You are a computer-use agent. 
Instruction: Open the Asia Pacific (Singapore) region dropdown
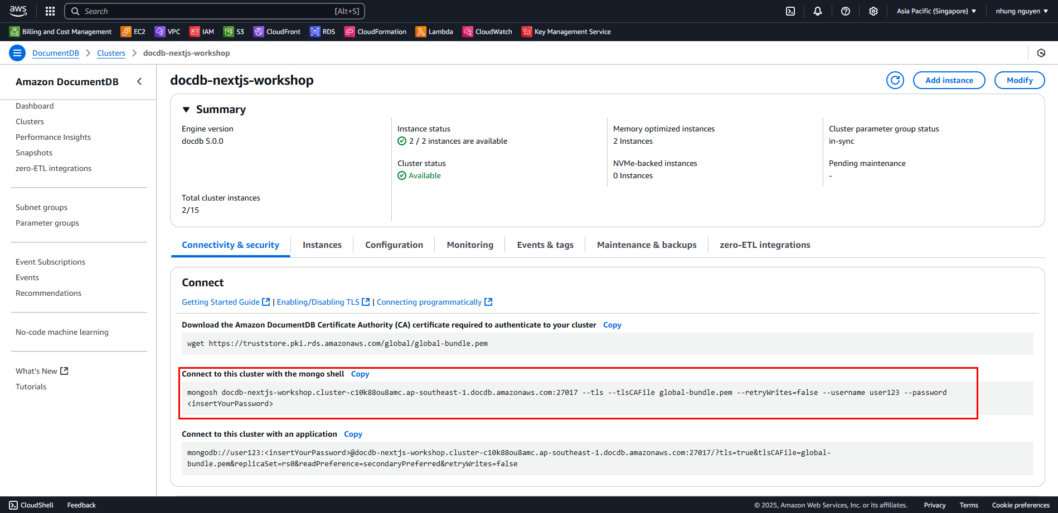(936, 11)
